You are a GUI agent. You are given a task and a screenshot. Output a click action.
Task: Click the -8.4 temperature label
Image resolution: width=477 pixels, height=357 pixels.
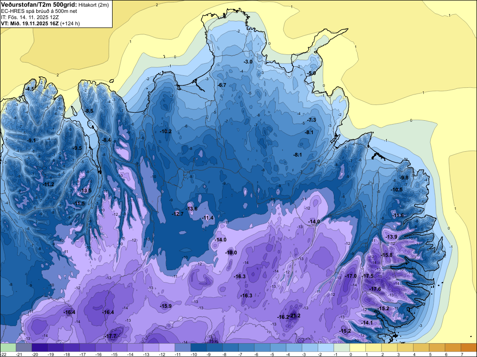coord(106,140)
